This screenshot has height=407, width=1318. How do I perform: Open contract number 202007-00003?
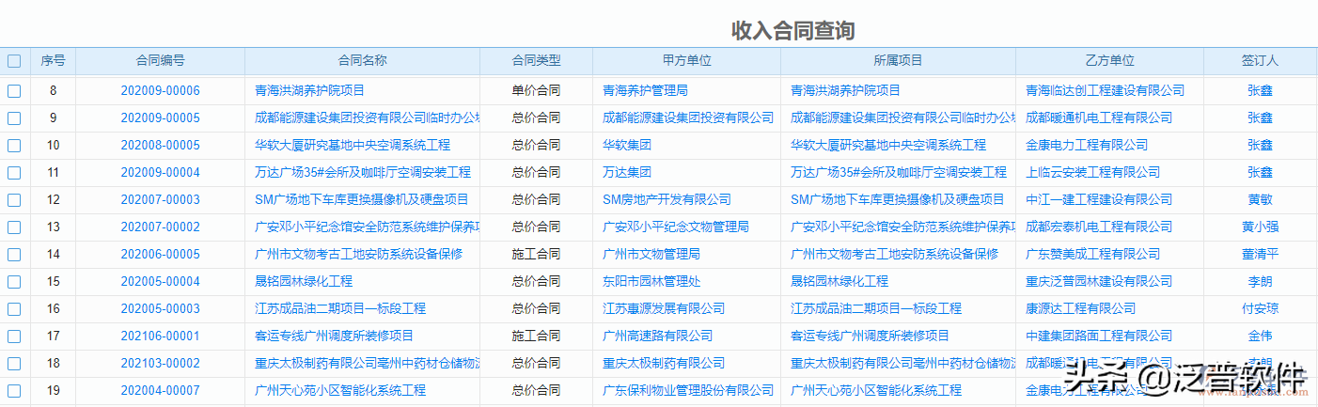(x=160, y=200)
